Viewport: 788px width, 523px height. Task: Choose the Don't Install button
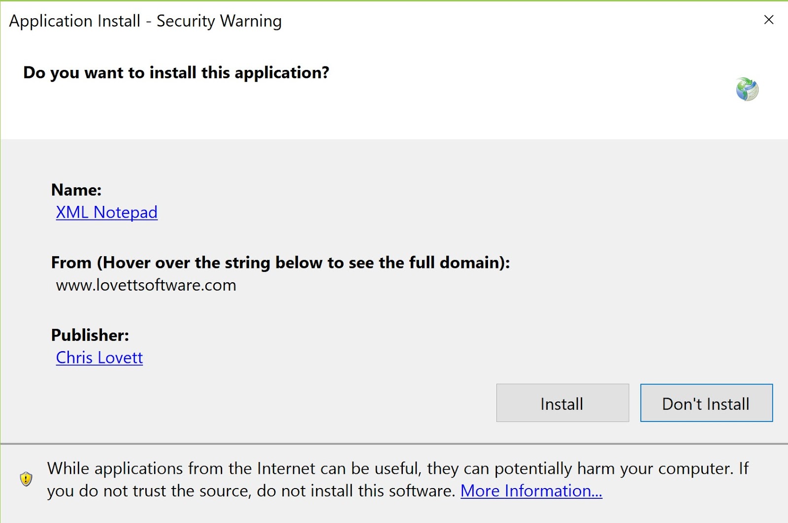pos(706,403)
